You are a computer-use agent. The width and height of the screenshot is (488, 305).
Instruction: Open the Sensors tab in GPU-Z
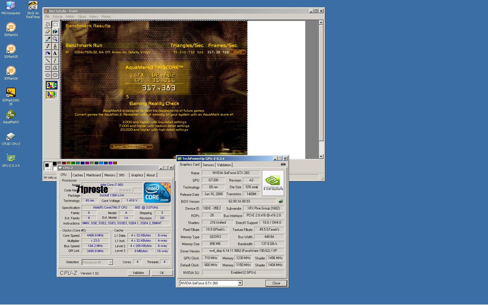[x=208, y=165]
